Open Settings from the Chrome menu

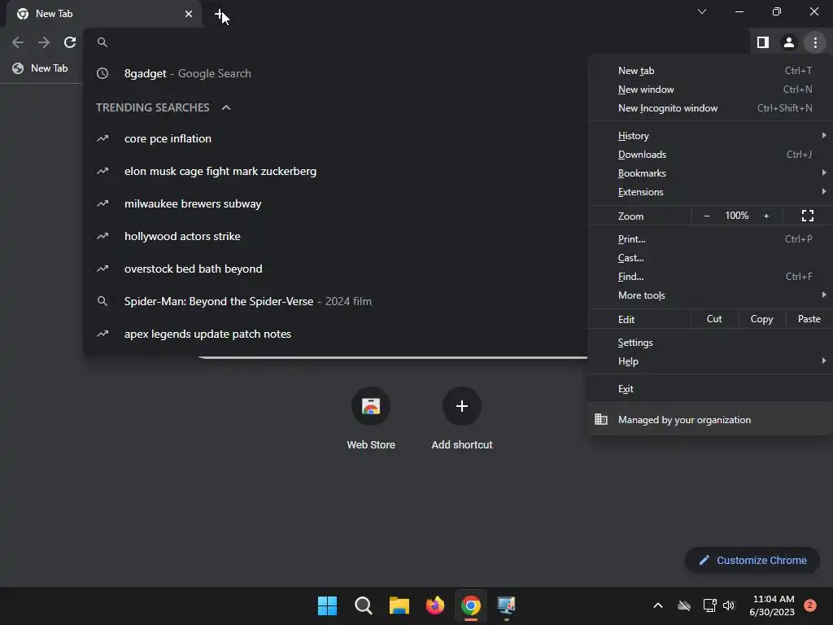[x=710, y=343]
